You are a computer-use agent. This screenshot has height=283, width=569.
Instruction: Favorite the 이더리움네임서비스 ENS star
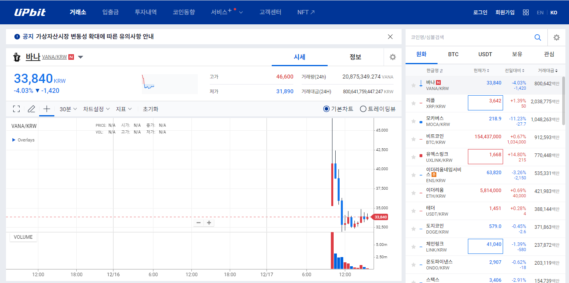coord(414,175)
